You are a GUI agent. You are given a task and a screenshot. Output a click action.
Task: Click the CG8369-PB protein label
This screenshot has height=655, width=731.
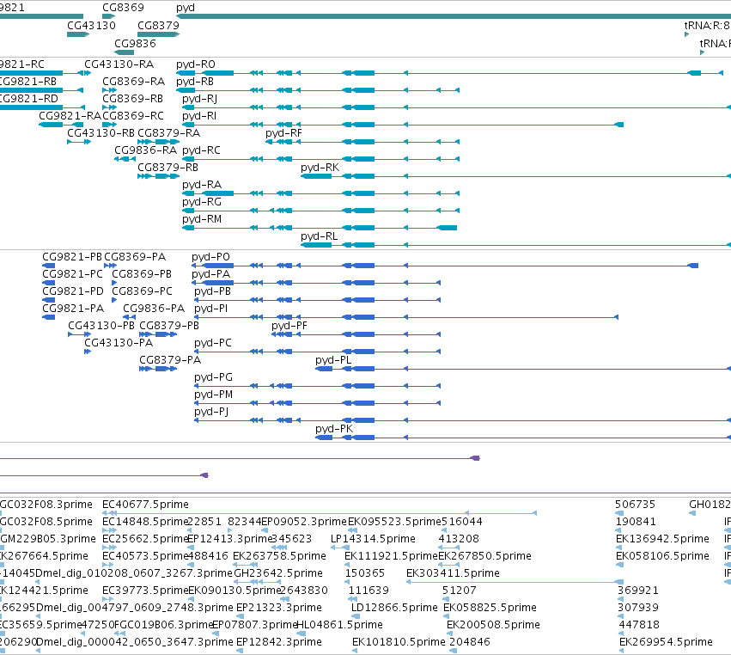point(142,275)
